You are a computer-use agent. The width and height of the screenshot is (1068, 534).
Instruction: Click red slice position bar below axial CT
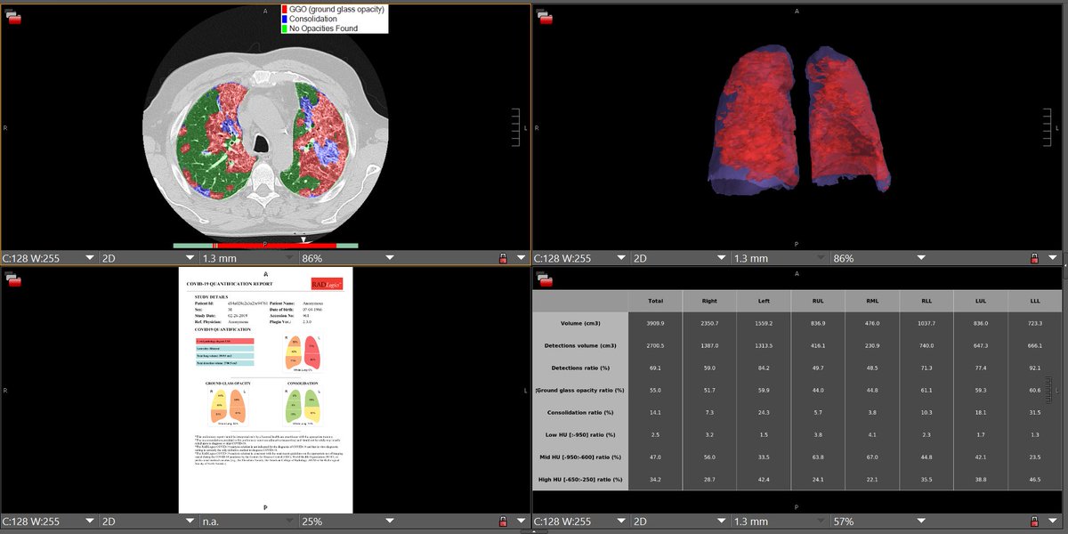click(277, 245)
